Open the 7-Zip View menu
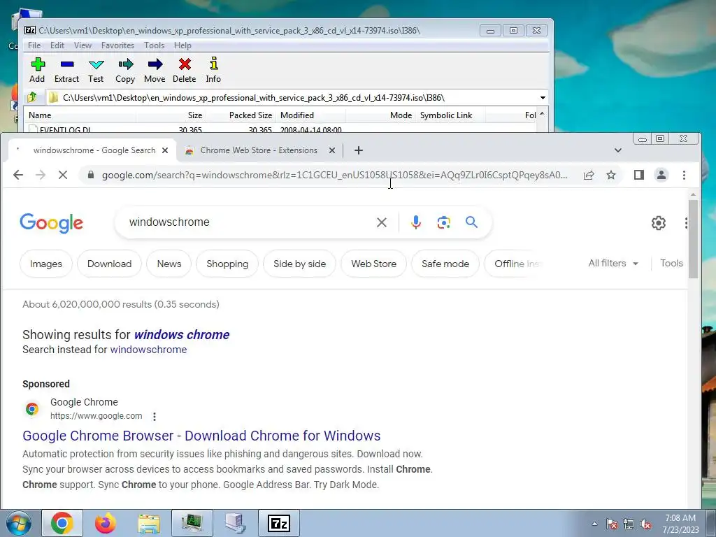716x537 pixels. coord(83,45)
